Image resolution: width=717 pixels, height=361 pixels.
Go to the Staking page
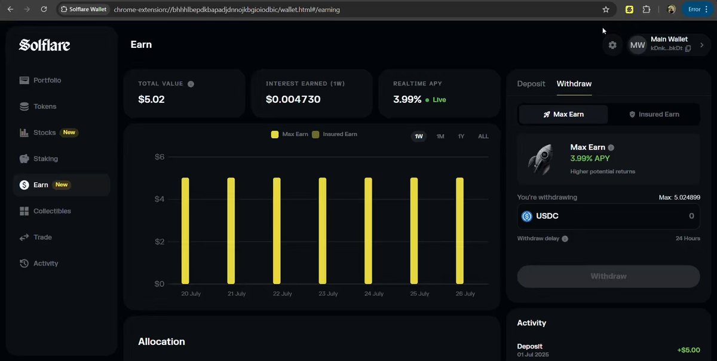pos(38,159)
